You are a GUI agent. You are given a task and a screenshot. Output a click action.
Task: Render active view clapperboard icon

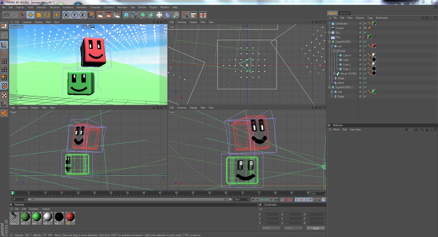(x=100, y=15)
